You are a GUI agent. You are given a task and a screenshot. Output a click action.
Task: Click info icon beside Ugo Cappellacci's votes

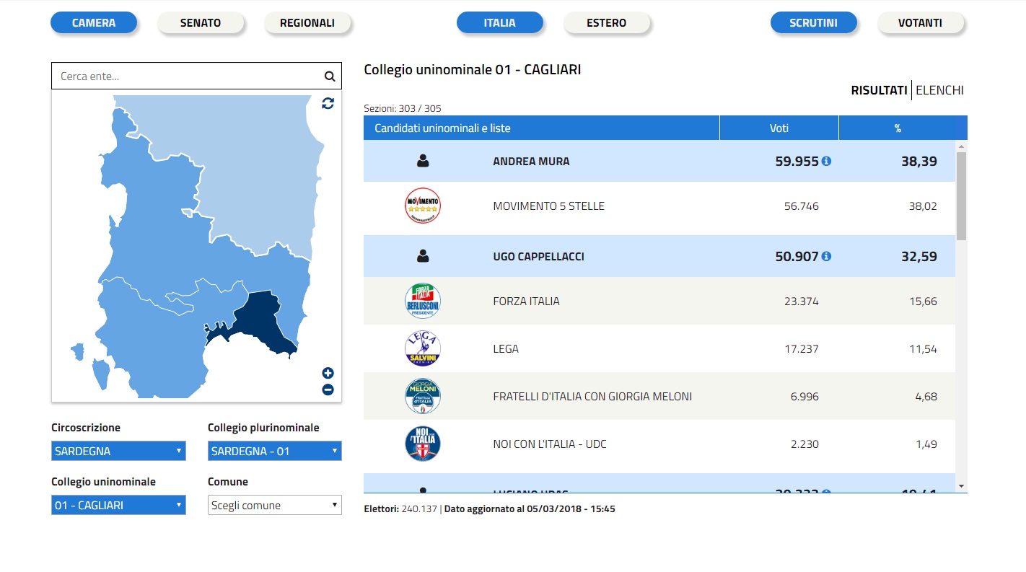click(x=826, y=256)
